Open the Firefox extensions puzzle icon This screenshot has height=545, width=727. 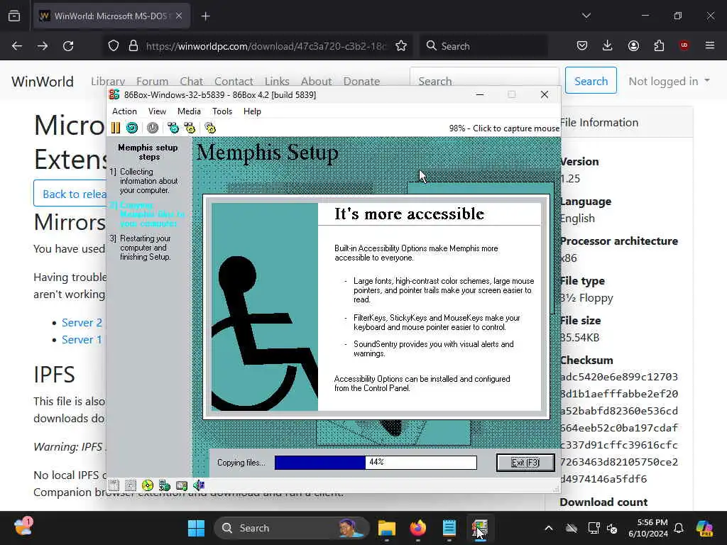[659, 46]
